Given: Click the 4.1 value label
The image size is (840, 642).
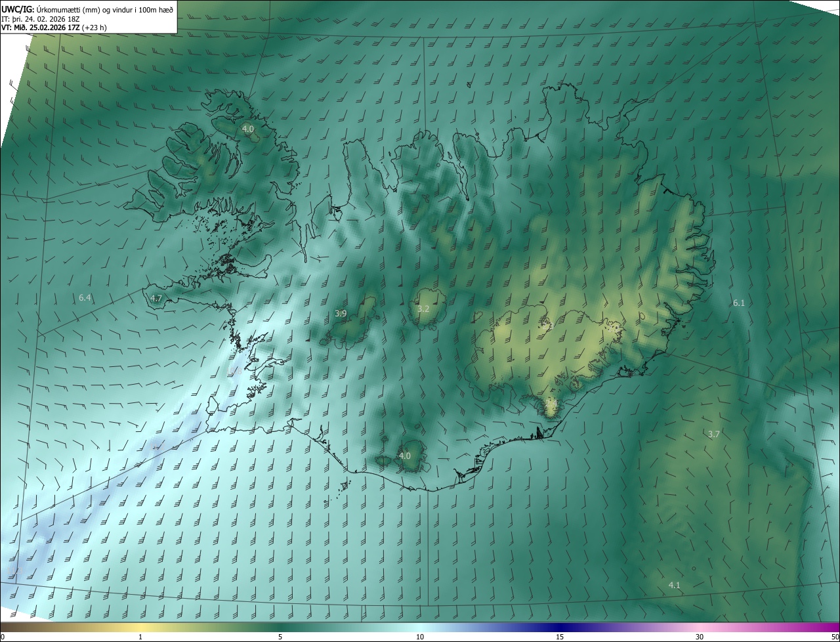Looking at the screenshot, I should point(674,585).
